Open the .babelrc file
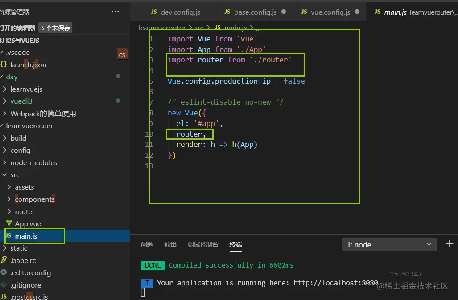The width and height of the screenshot is (458, 300). point(23,260)
